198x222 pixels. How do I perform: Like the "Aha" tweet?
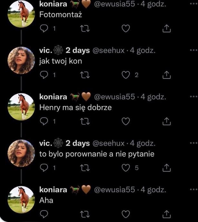pyautogui.click(x=126, y=214)
